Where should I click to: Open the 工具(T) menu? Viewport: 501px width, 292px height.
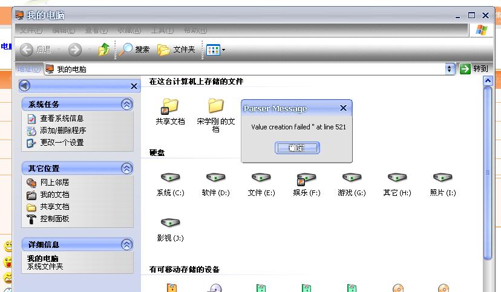[162, 30]
